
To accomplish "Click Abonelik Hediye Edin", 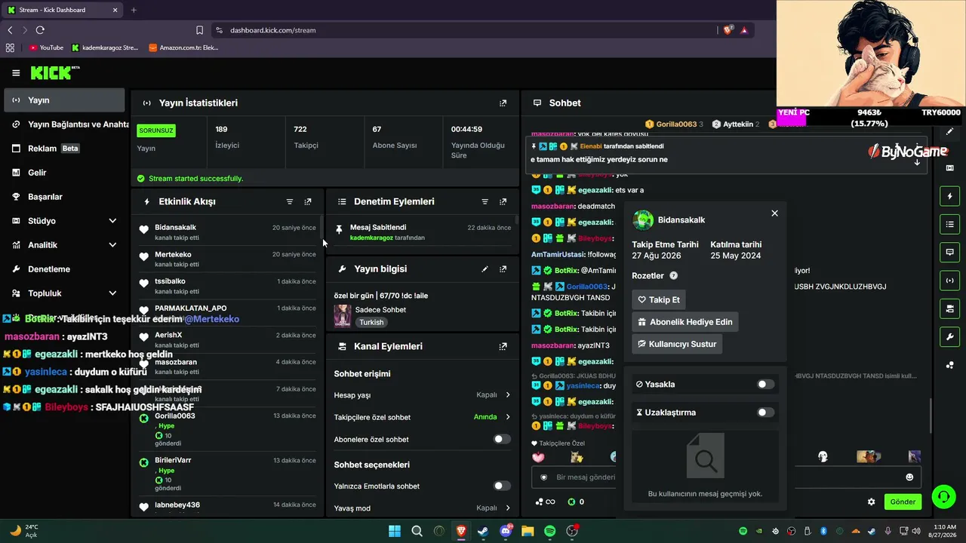I will coord(685,322).
